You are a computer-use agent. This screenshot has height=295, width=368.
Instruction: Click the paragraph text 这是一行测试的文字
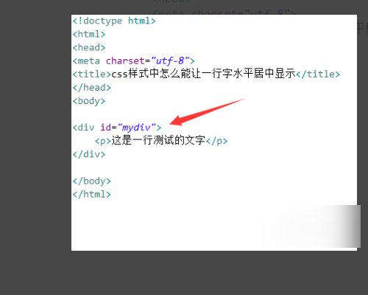(158, 140)
